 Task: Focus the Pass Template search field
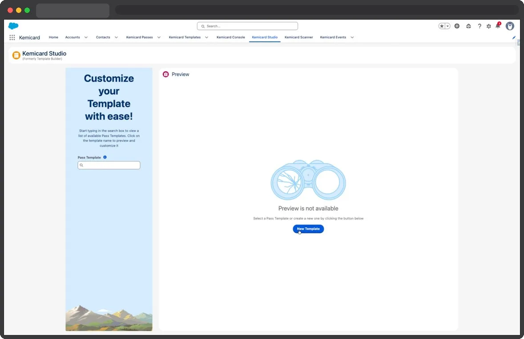coord(109,165)
